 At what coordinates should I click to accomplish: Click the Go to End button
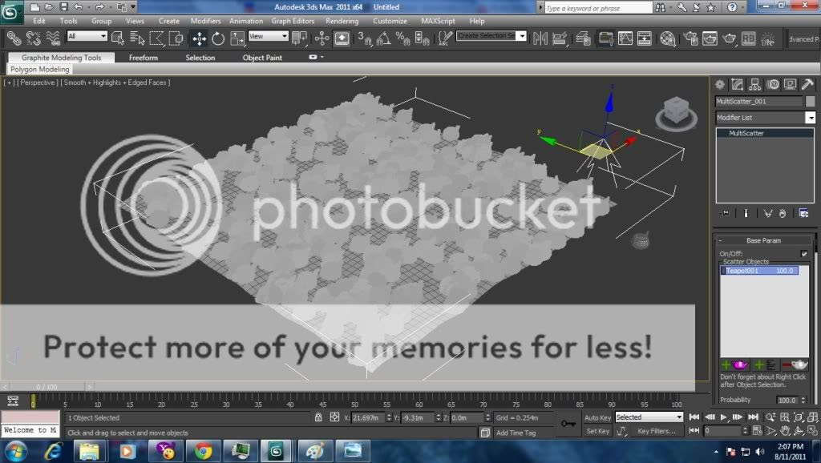tap(753, 417)
